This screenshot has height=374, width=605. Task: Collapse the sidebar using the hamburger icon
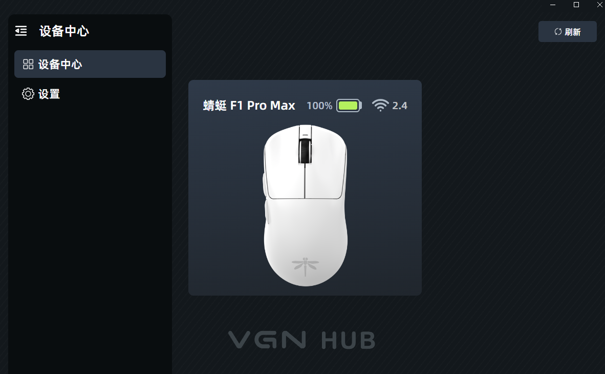[x=21, y=31]
